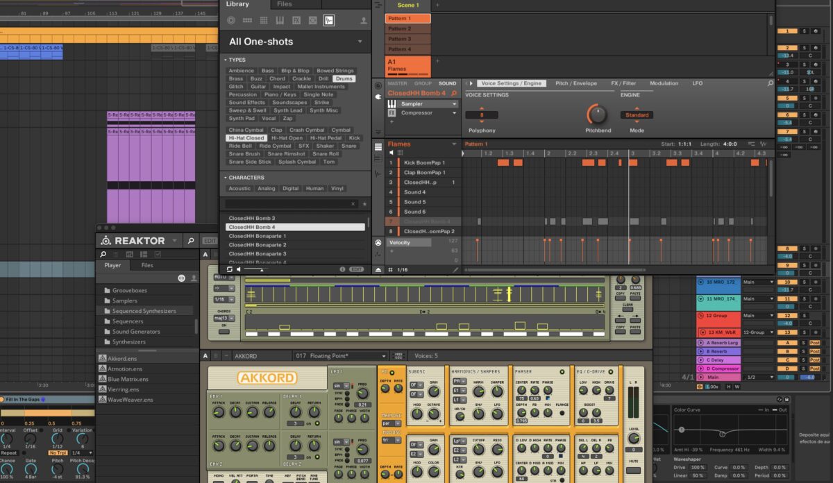
Task: Open the info icon in library footer
Action: coord(342,269)
